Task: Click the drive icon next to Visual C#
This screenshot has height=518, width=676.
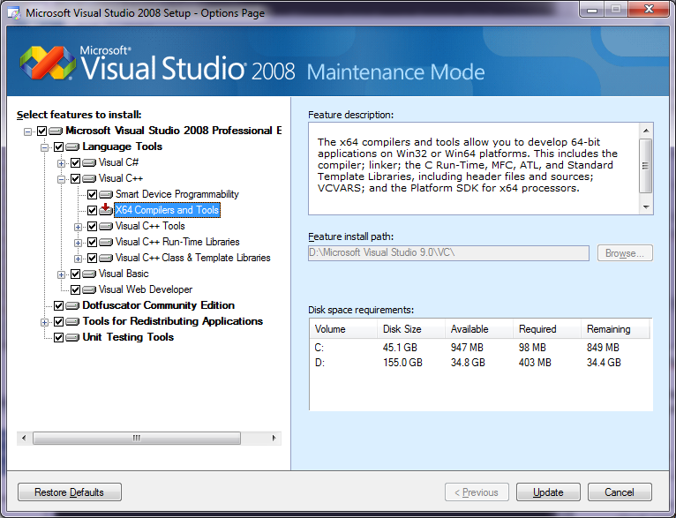Action: (x=89, y=163)
